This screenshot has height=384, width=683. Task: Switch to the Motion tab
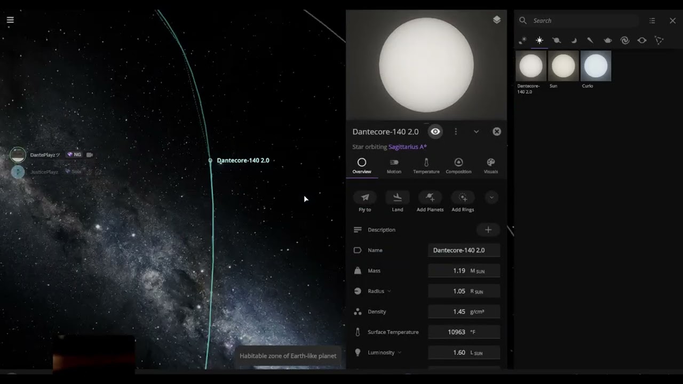(394, 166)
